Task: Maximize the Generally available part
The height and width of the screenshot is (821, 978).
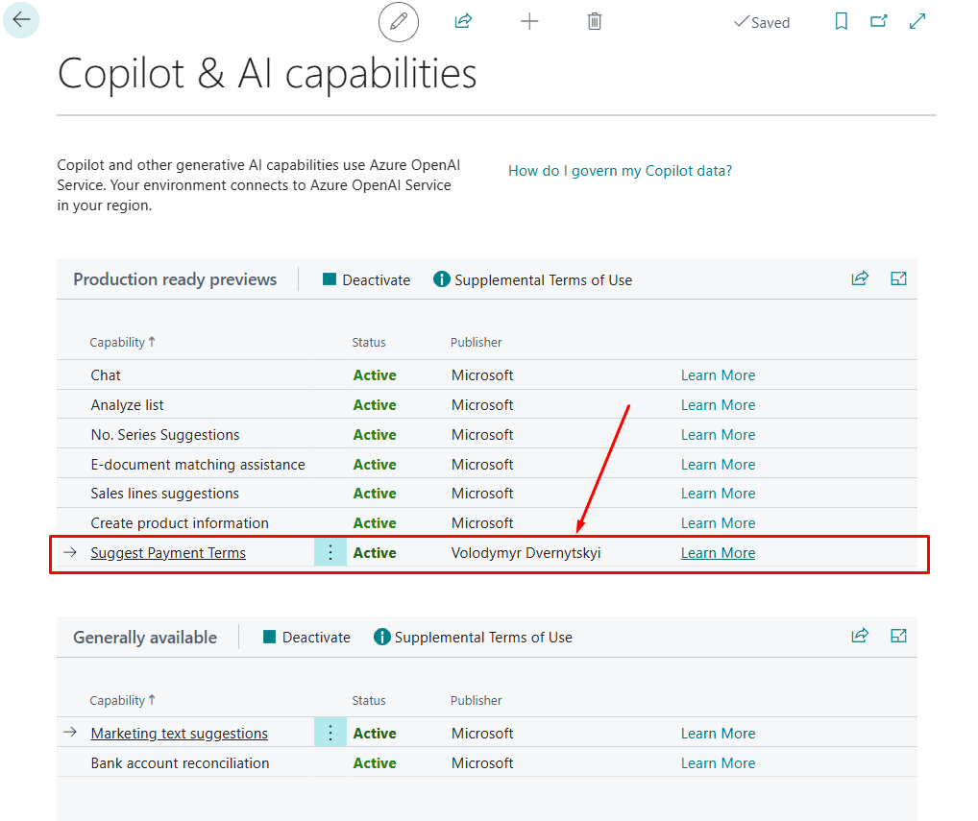Action: tap(898, 636)
